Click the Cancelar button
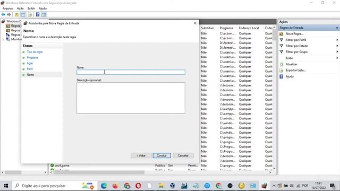This screenshot has height=191, width=340. tap(183, 155)
